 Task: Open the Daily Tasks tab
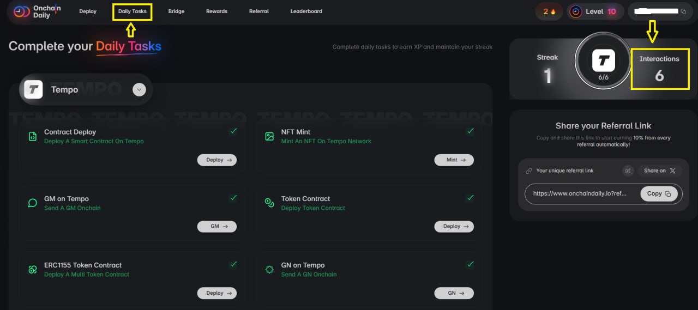(x=133, y=11)
